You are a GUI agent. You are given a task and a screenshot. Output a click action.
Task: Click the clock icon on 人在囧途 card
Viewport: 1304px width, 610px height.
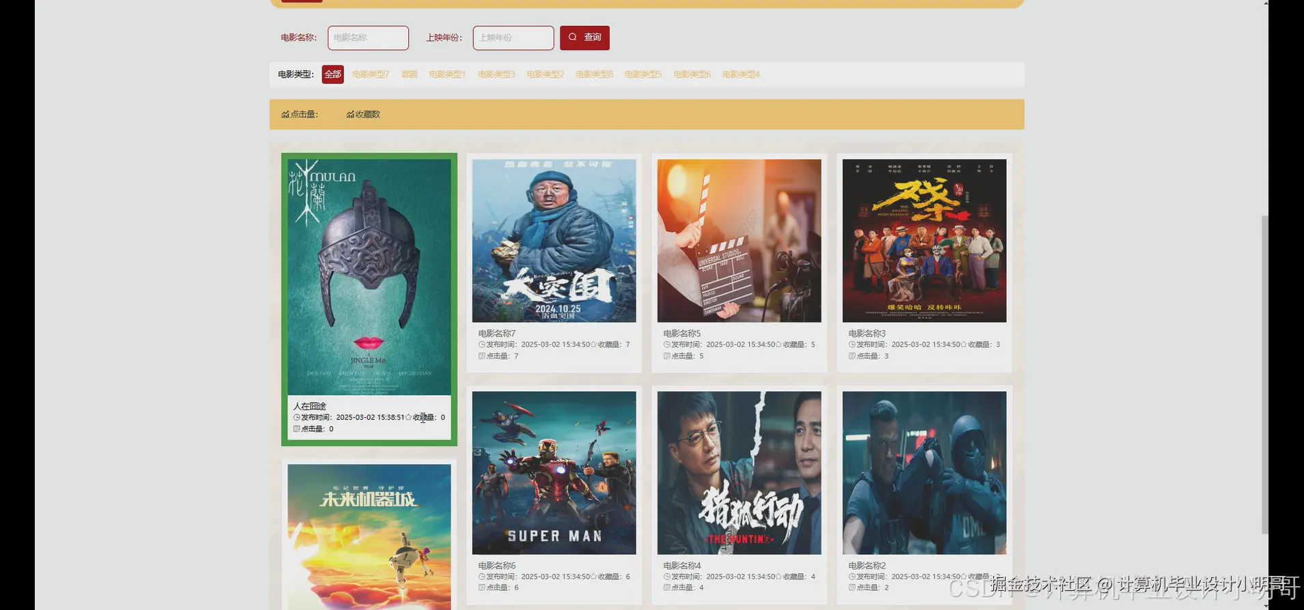297,418
